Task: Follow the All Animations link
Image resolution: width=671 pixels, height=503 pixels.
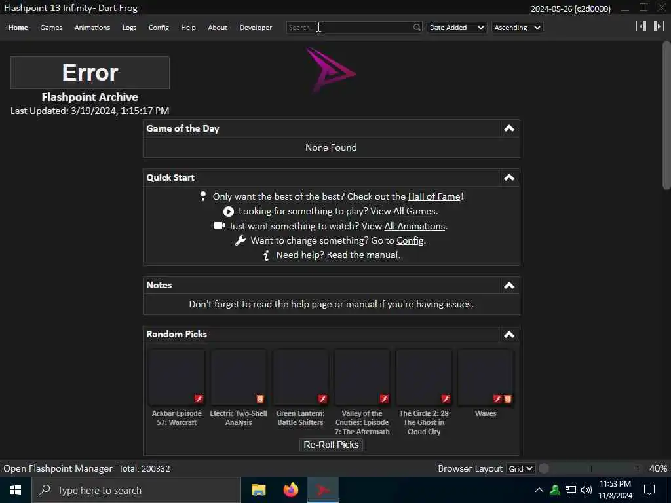Action: (x=415, y=226)
